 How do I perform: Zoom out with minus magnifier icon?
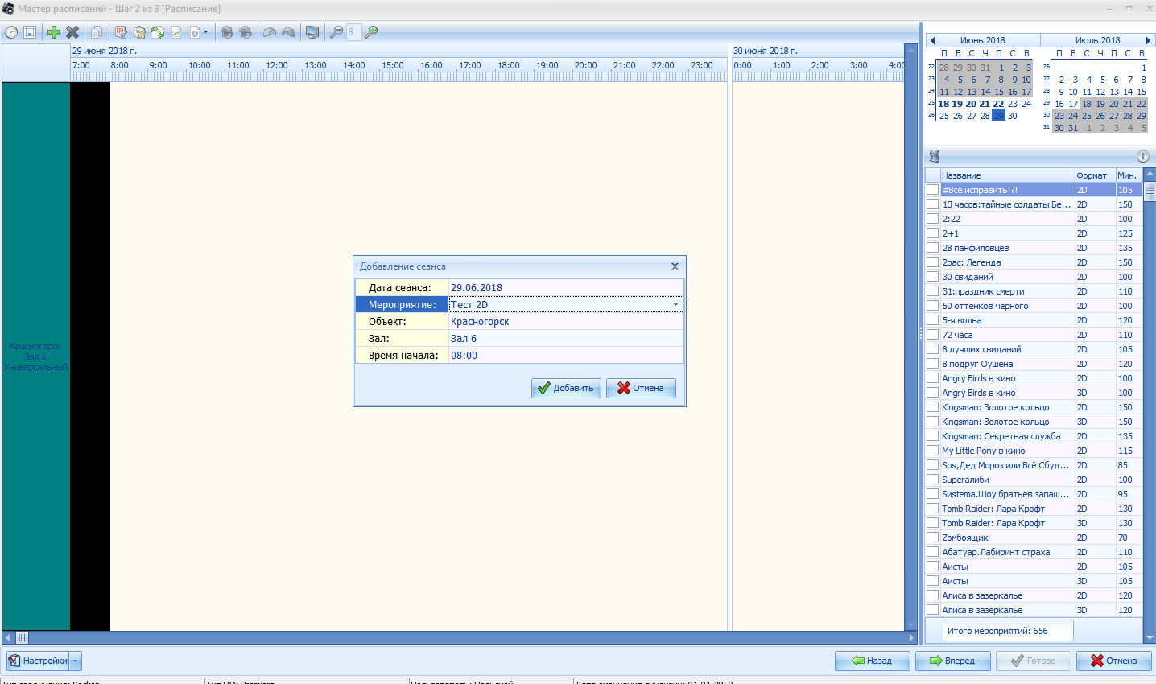[336, 32]
